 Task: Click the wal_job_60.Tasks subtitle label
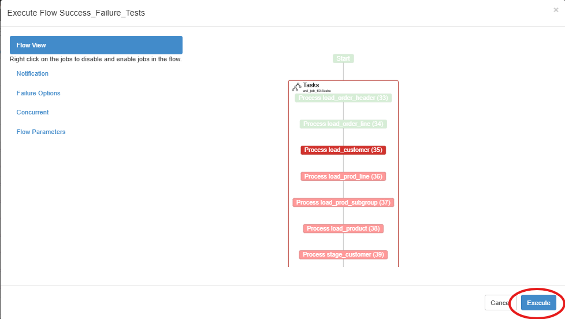(317, 91)
